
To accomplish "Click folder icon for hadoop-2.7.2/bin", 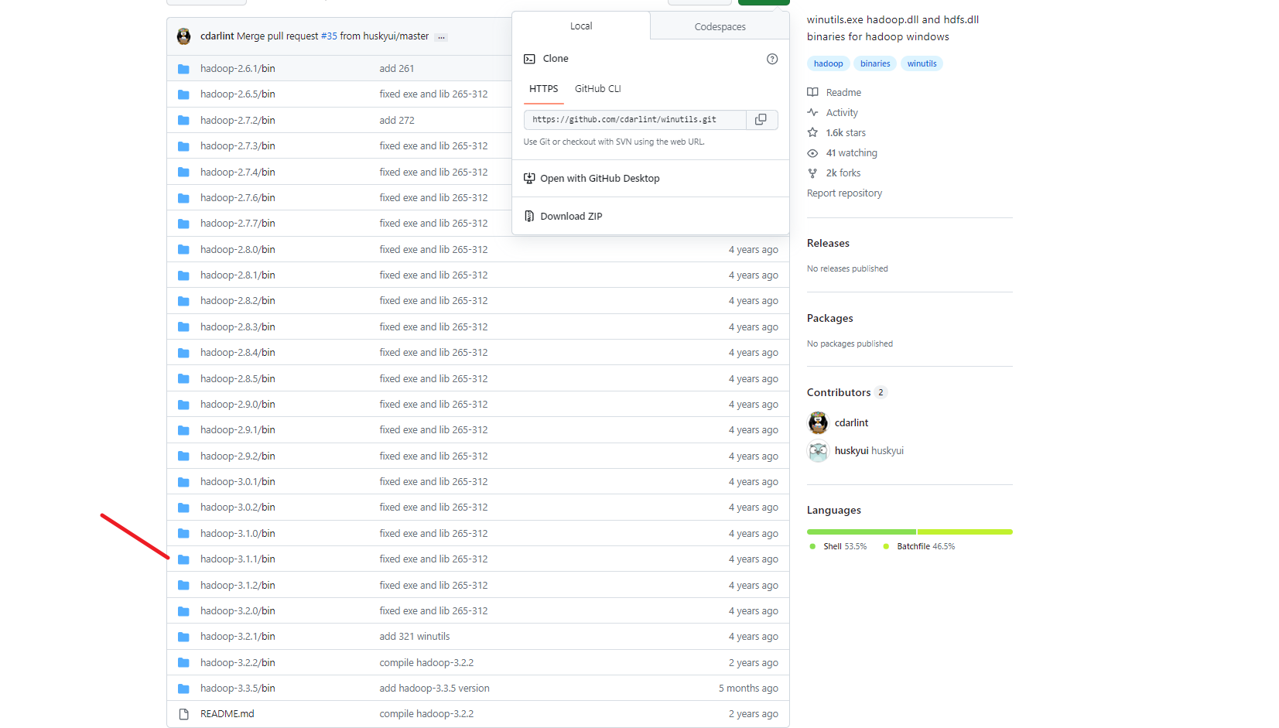I will click(x=183, y=121).
